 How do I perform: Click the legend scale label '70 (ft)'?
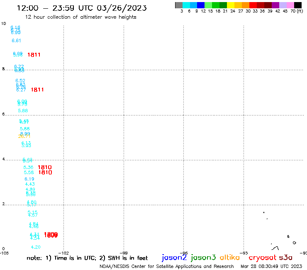pos(297,11)
